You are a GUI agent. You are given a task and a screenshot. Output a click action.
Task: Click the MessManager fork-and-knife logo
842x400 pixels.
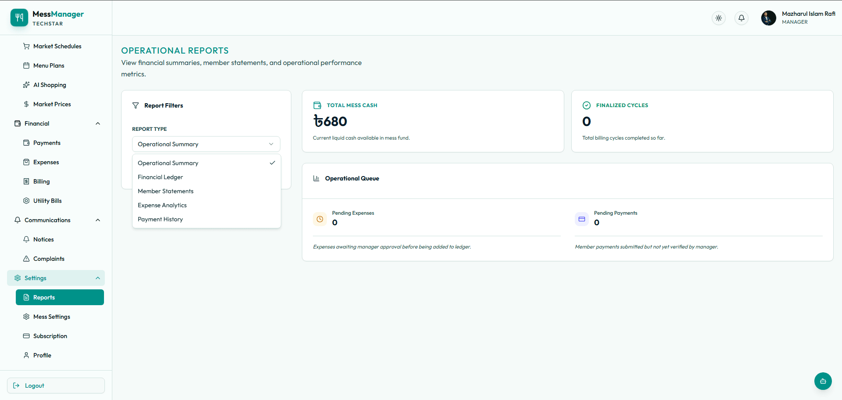click(x=19, y=18)
